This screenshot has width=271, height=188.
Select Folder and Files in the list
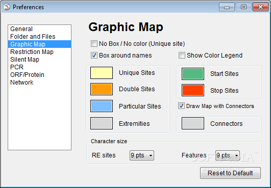tap(39, 36)
